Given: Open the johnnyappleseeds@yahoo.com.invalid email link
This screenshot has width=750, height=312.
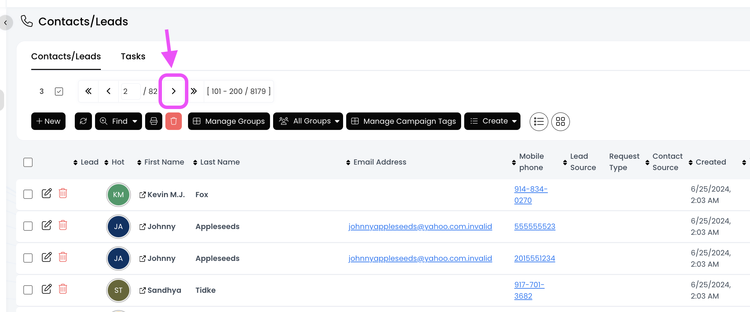Looking at the screenshot, I should 420,227.
